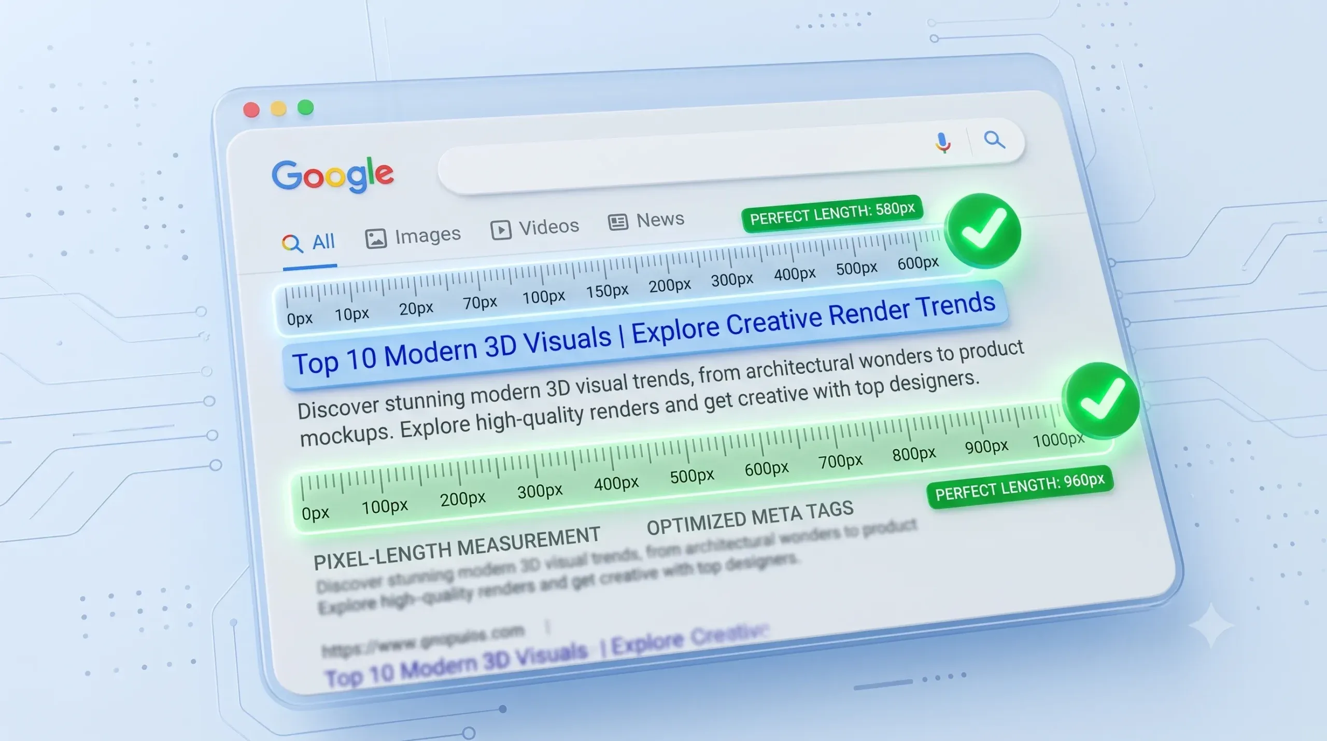1327x741 pixels.
Task: Switch to the Images tab
Action: (x=413, y=236)
